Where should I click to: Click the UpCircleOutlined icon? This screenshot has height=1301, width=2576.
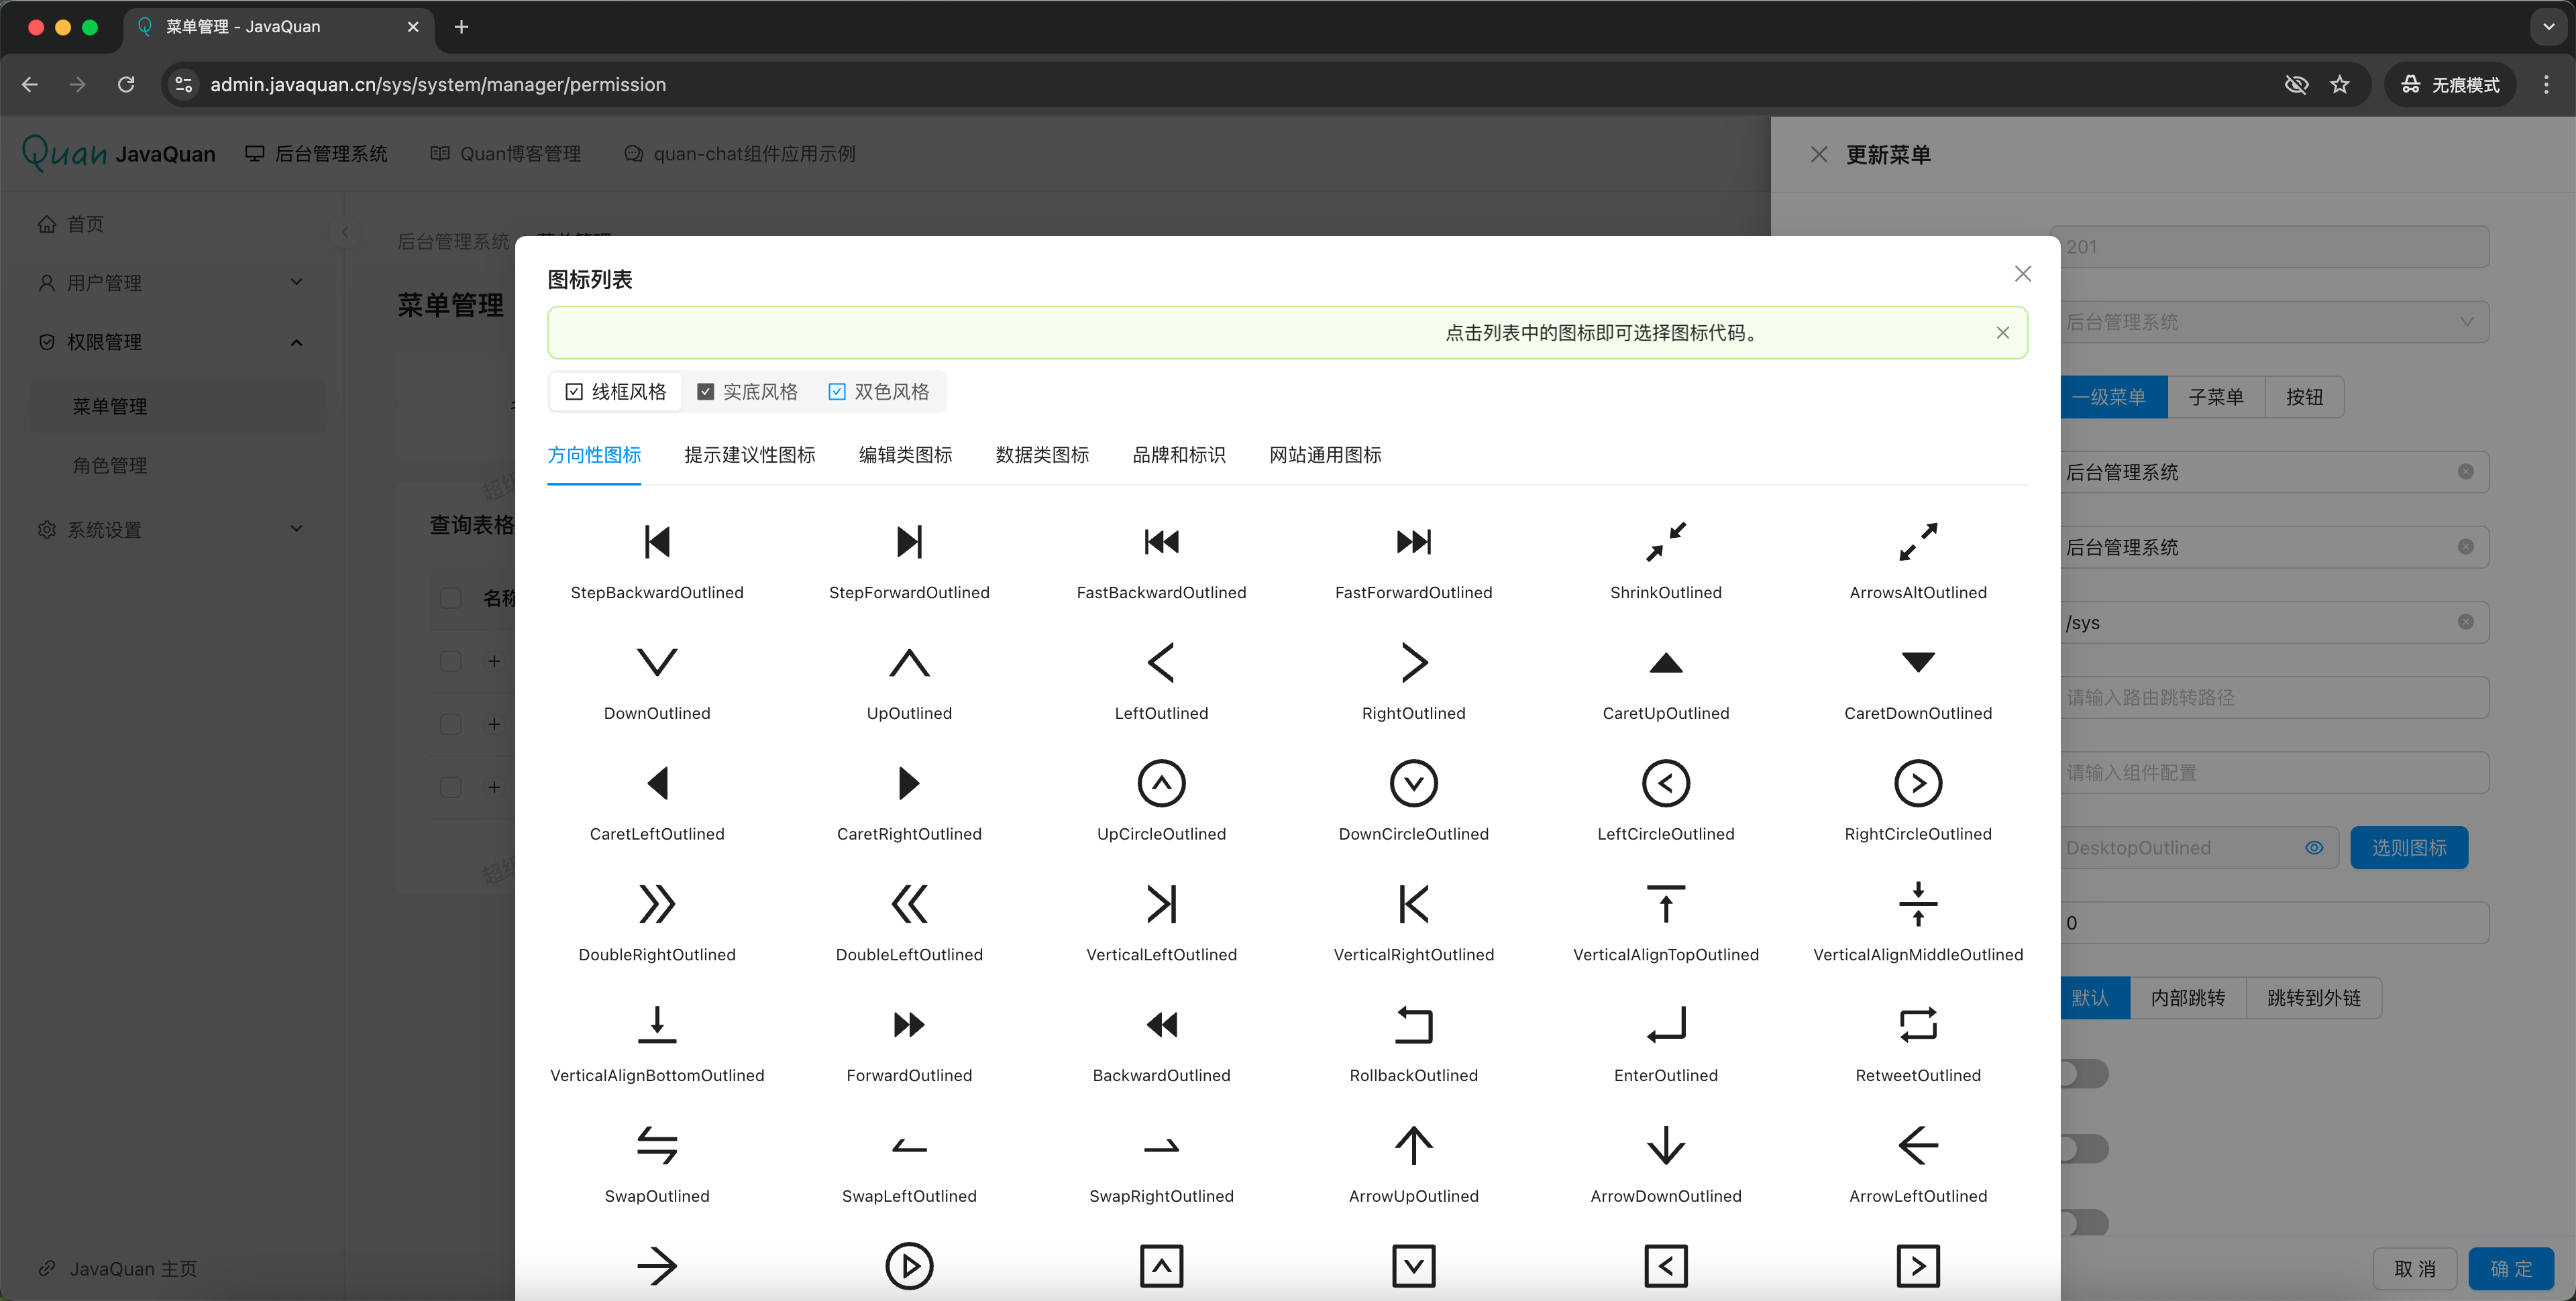click(x=1161, y=783)
